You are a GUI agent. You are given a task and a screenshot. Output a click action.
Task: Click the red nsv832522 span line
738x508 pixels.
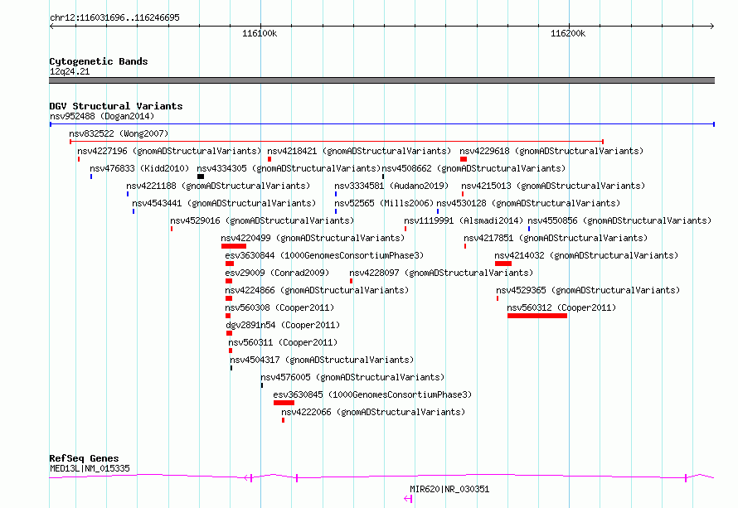click(x=337, y=142)
